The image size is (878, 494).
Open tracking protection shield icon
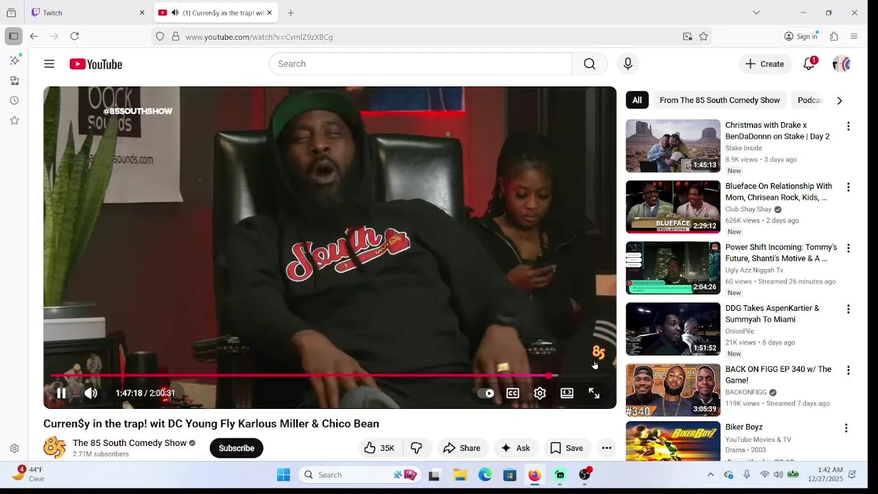tap(160, 36)
